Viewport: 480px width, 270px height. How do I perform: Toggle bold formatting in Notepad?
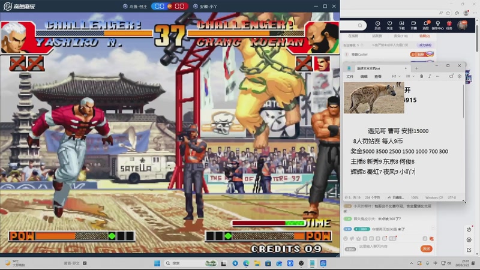pyautogui.click(x=422, y=76)
